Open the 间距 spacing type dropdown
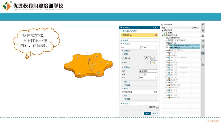 pyautogui.click(x=148, y=71)
